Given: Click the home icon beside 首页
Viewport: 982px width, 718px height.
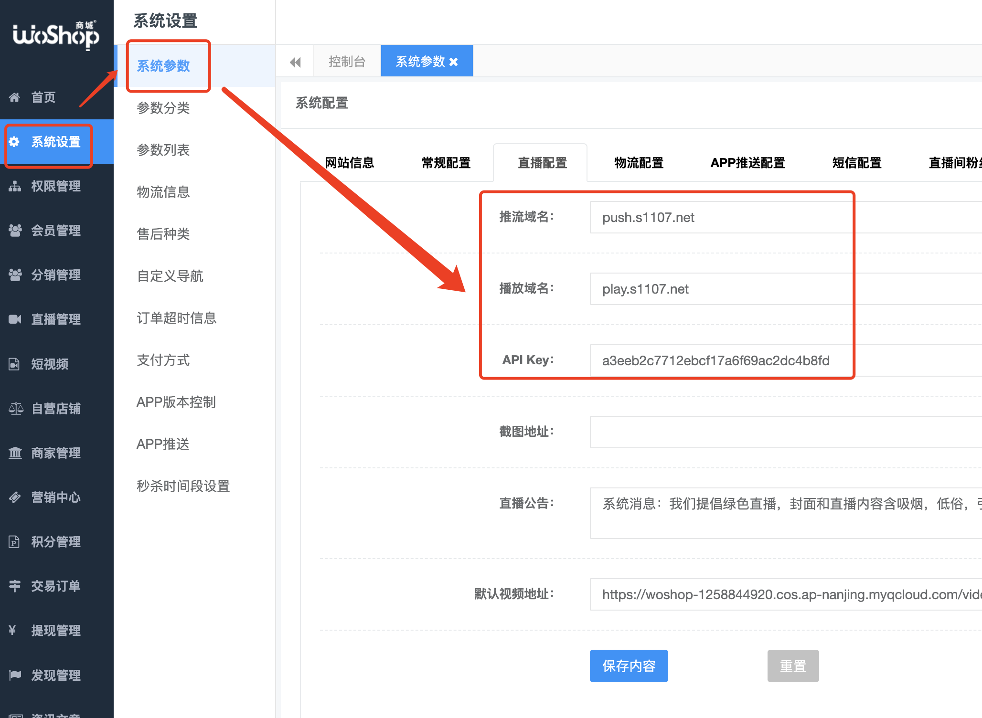Looking at the screenshot, I should click(x=14, y=97).
